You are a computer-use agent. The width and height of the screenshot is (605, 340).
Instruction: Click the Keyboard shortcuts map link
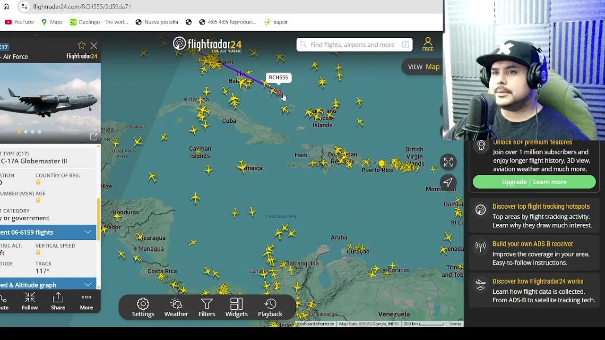click(x=315, y=324)
